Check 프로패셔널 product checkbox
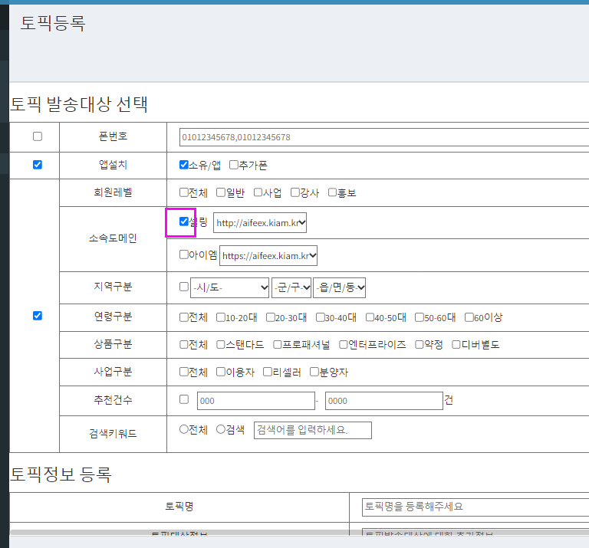The height and width of the screenshot is (548, 589). tap(278, 344)
